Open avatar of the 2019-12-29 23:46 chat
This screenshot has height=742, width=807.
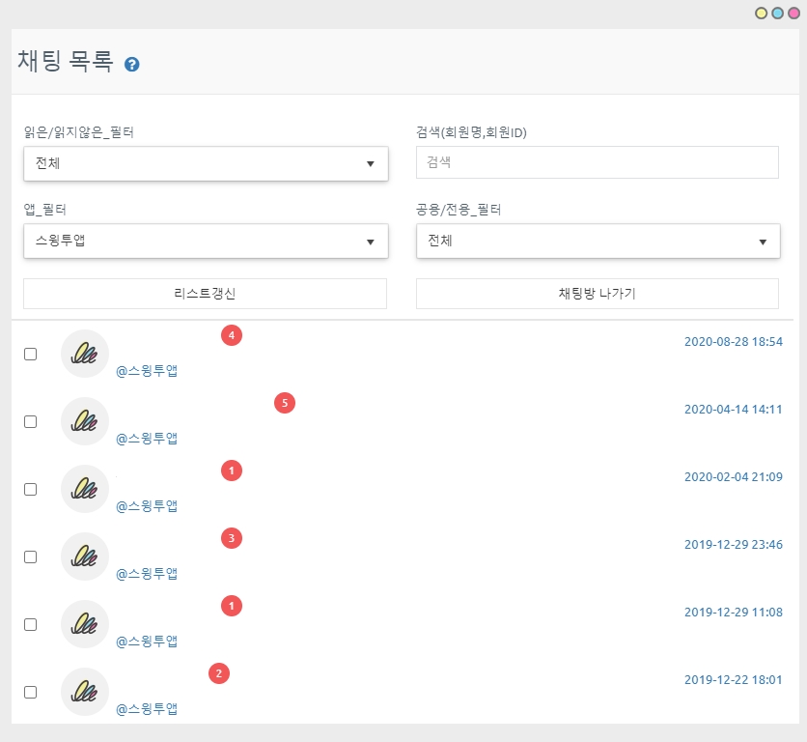tap(85, 556)
